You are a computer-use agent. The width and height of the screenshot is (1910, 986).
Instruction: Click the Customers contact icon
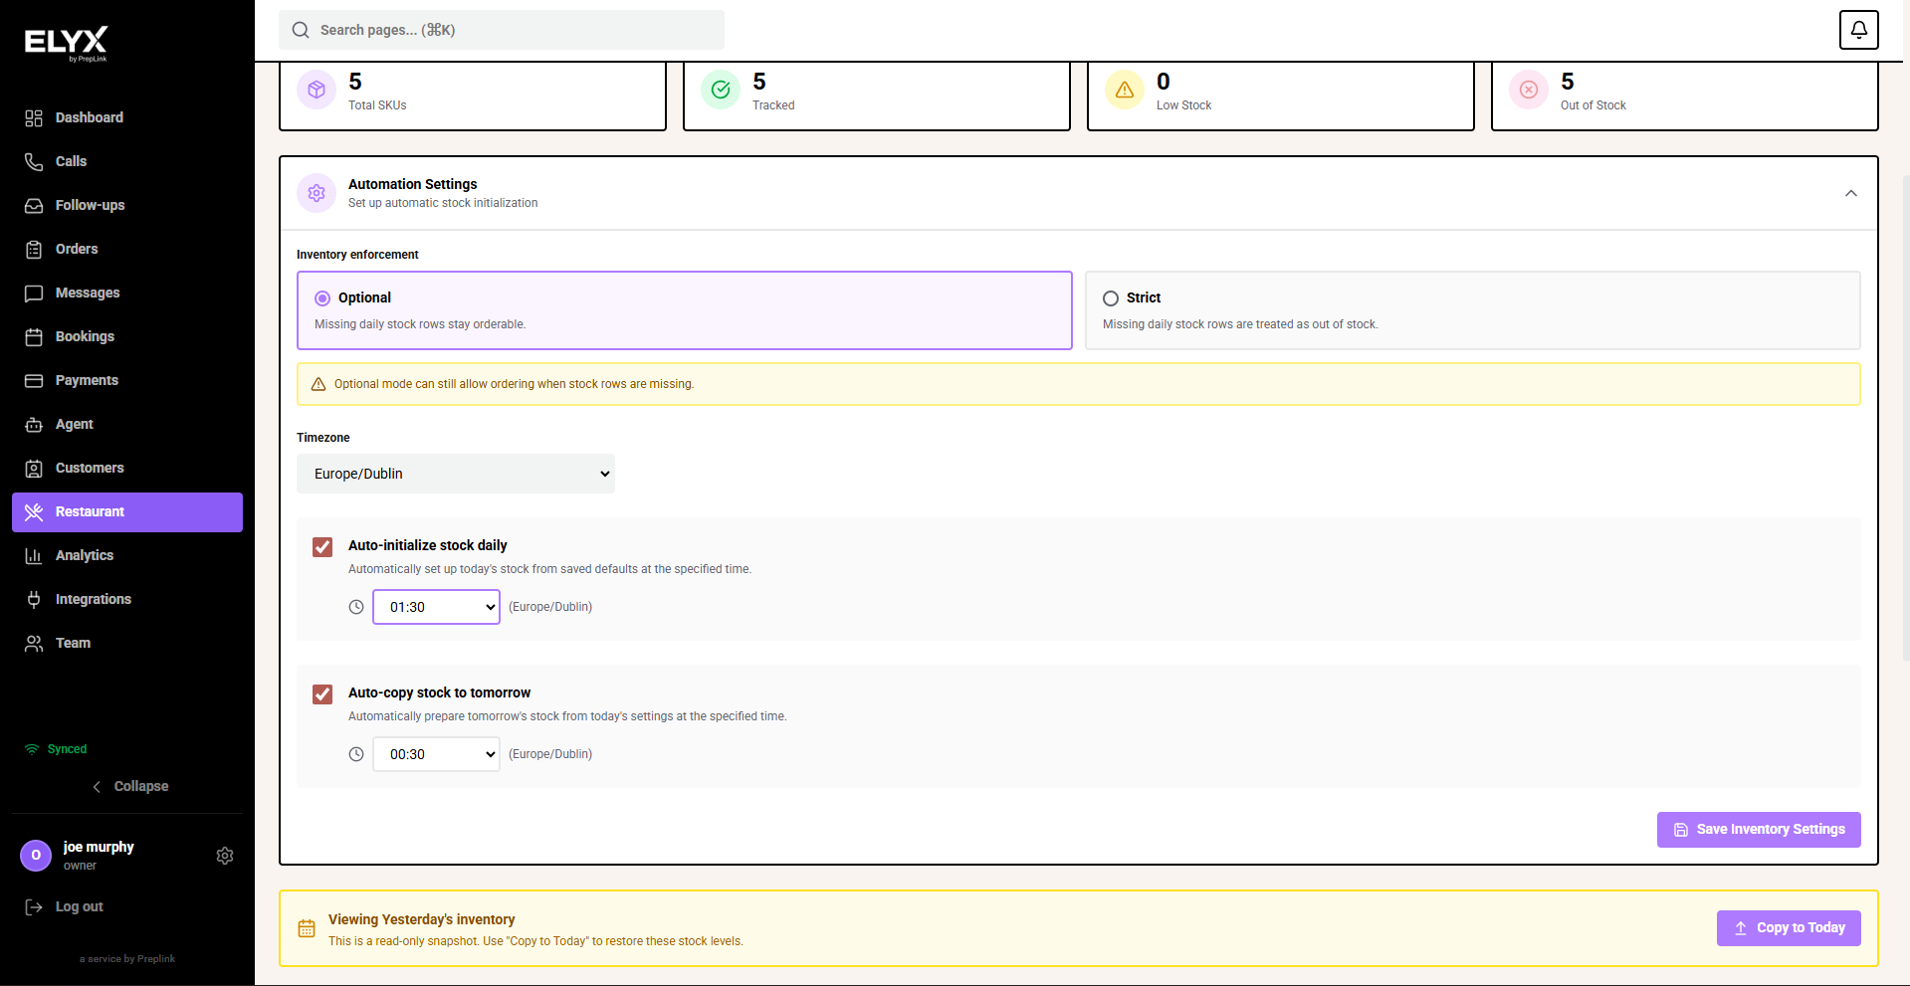34,469
